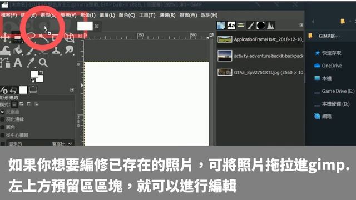This screenshot has height=200, width=356.
Task: Open the 寬高比 fixed-ratio dropdown
Action: [x=40, y=143]
